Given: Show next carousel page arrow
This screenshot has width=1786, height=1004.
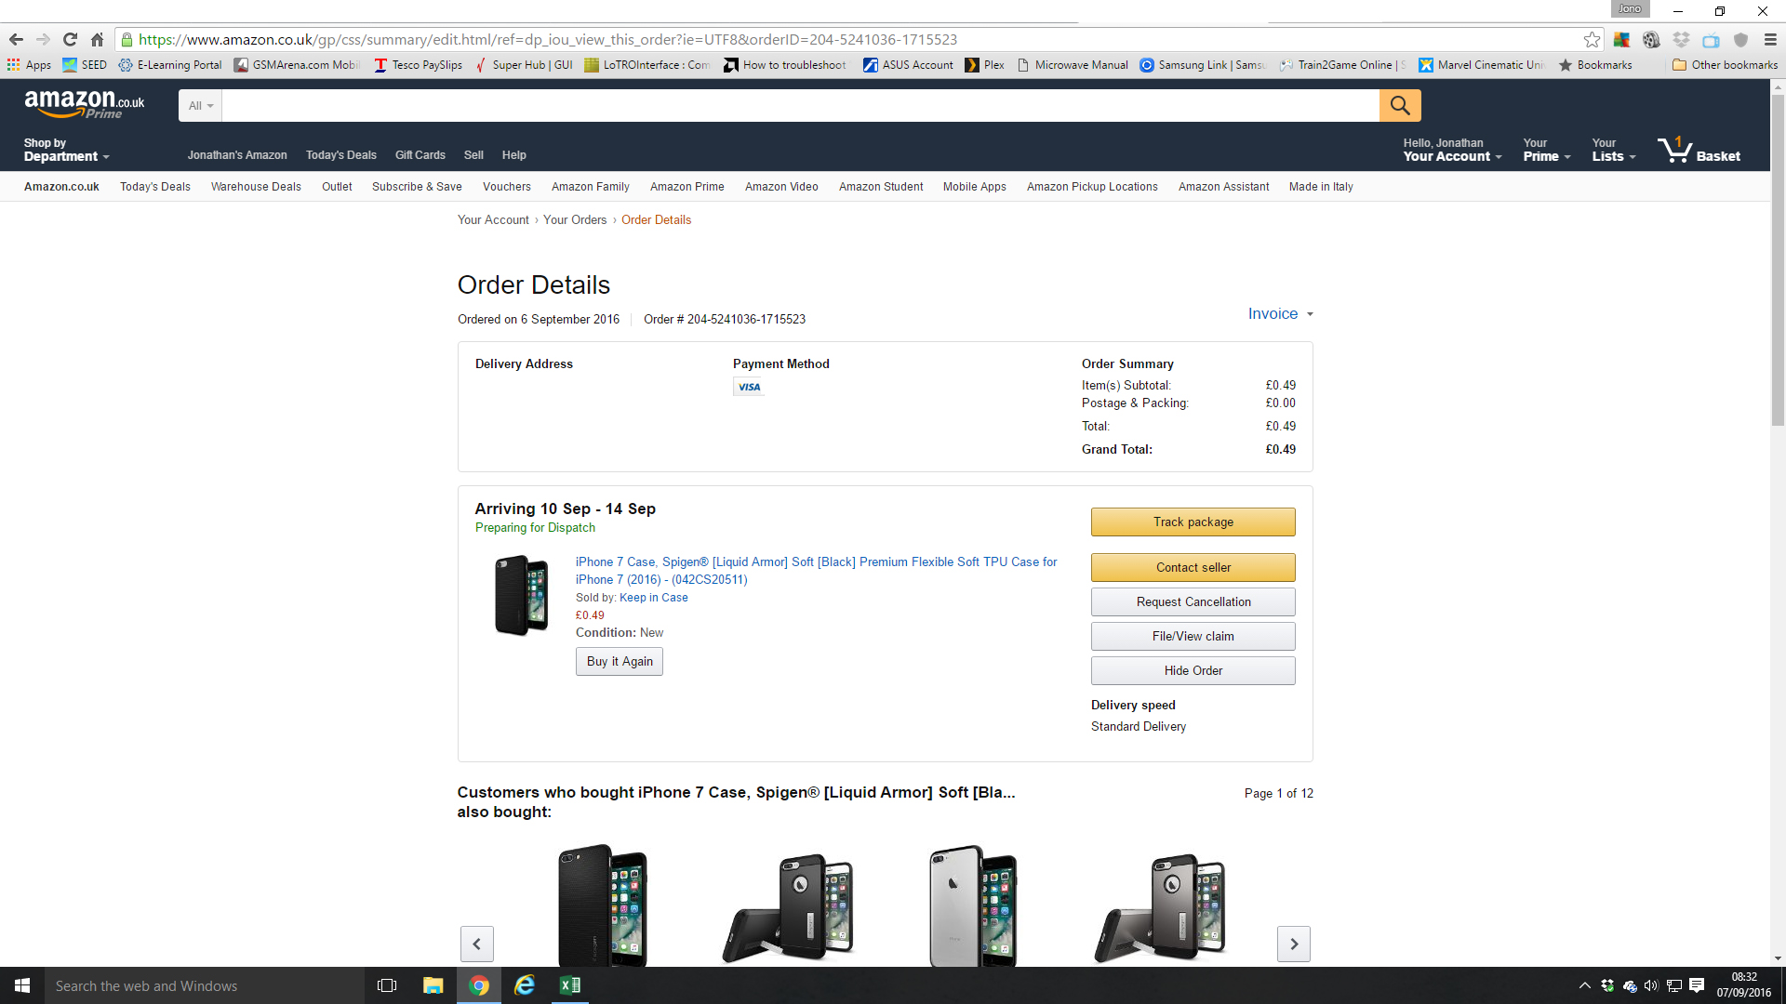Looking at the screenshot, I should click(1293, 944).
